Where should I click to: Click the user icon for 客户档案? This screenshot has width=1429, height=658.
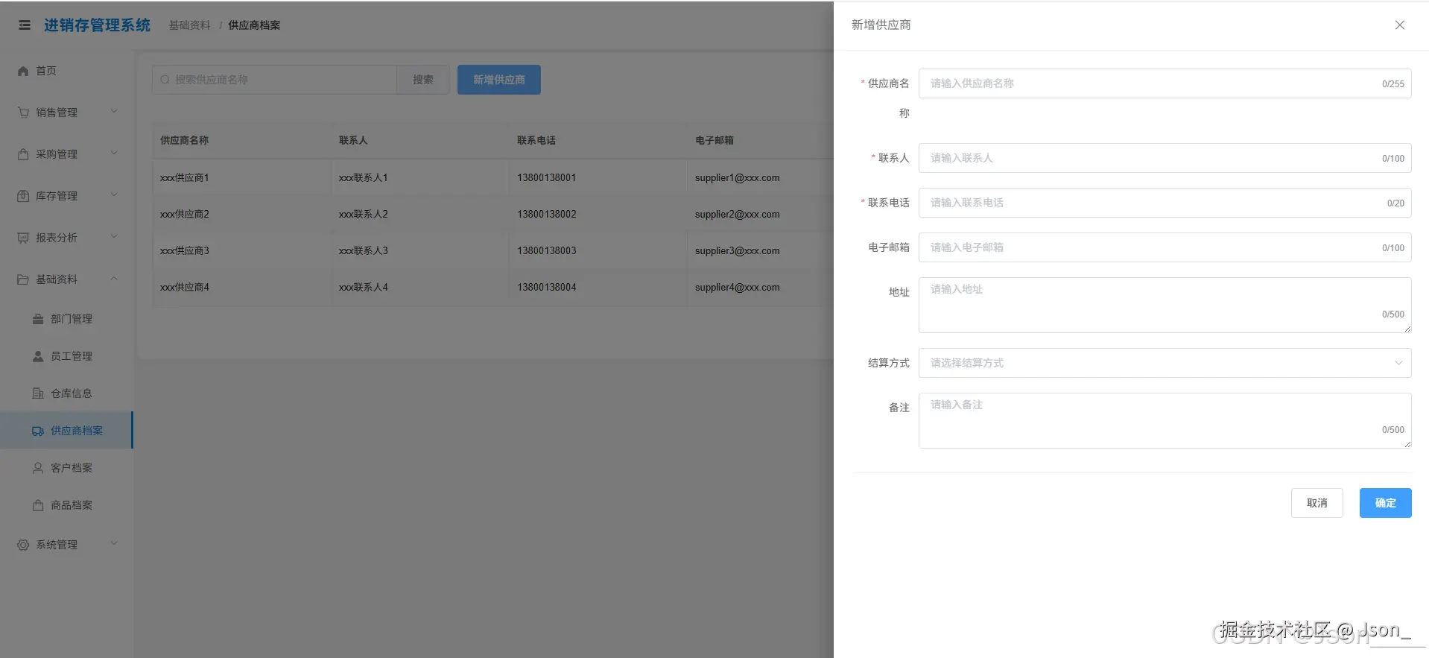tap(38, 468)
